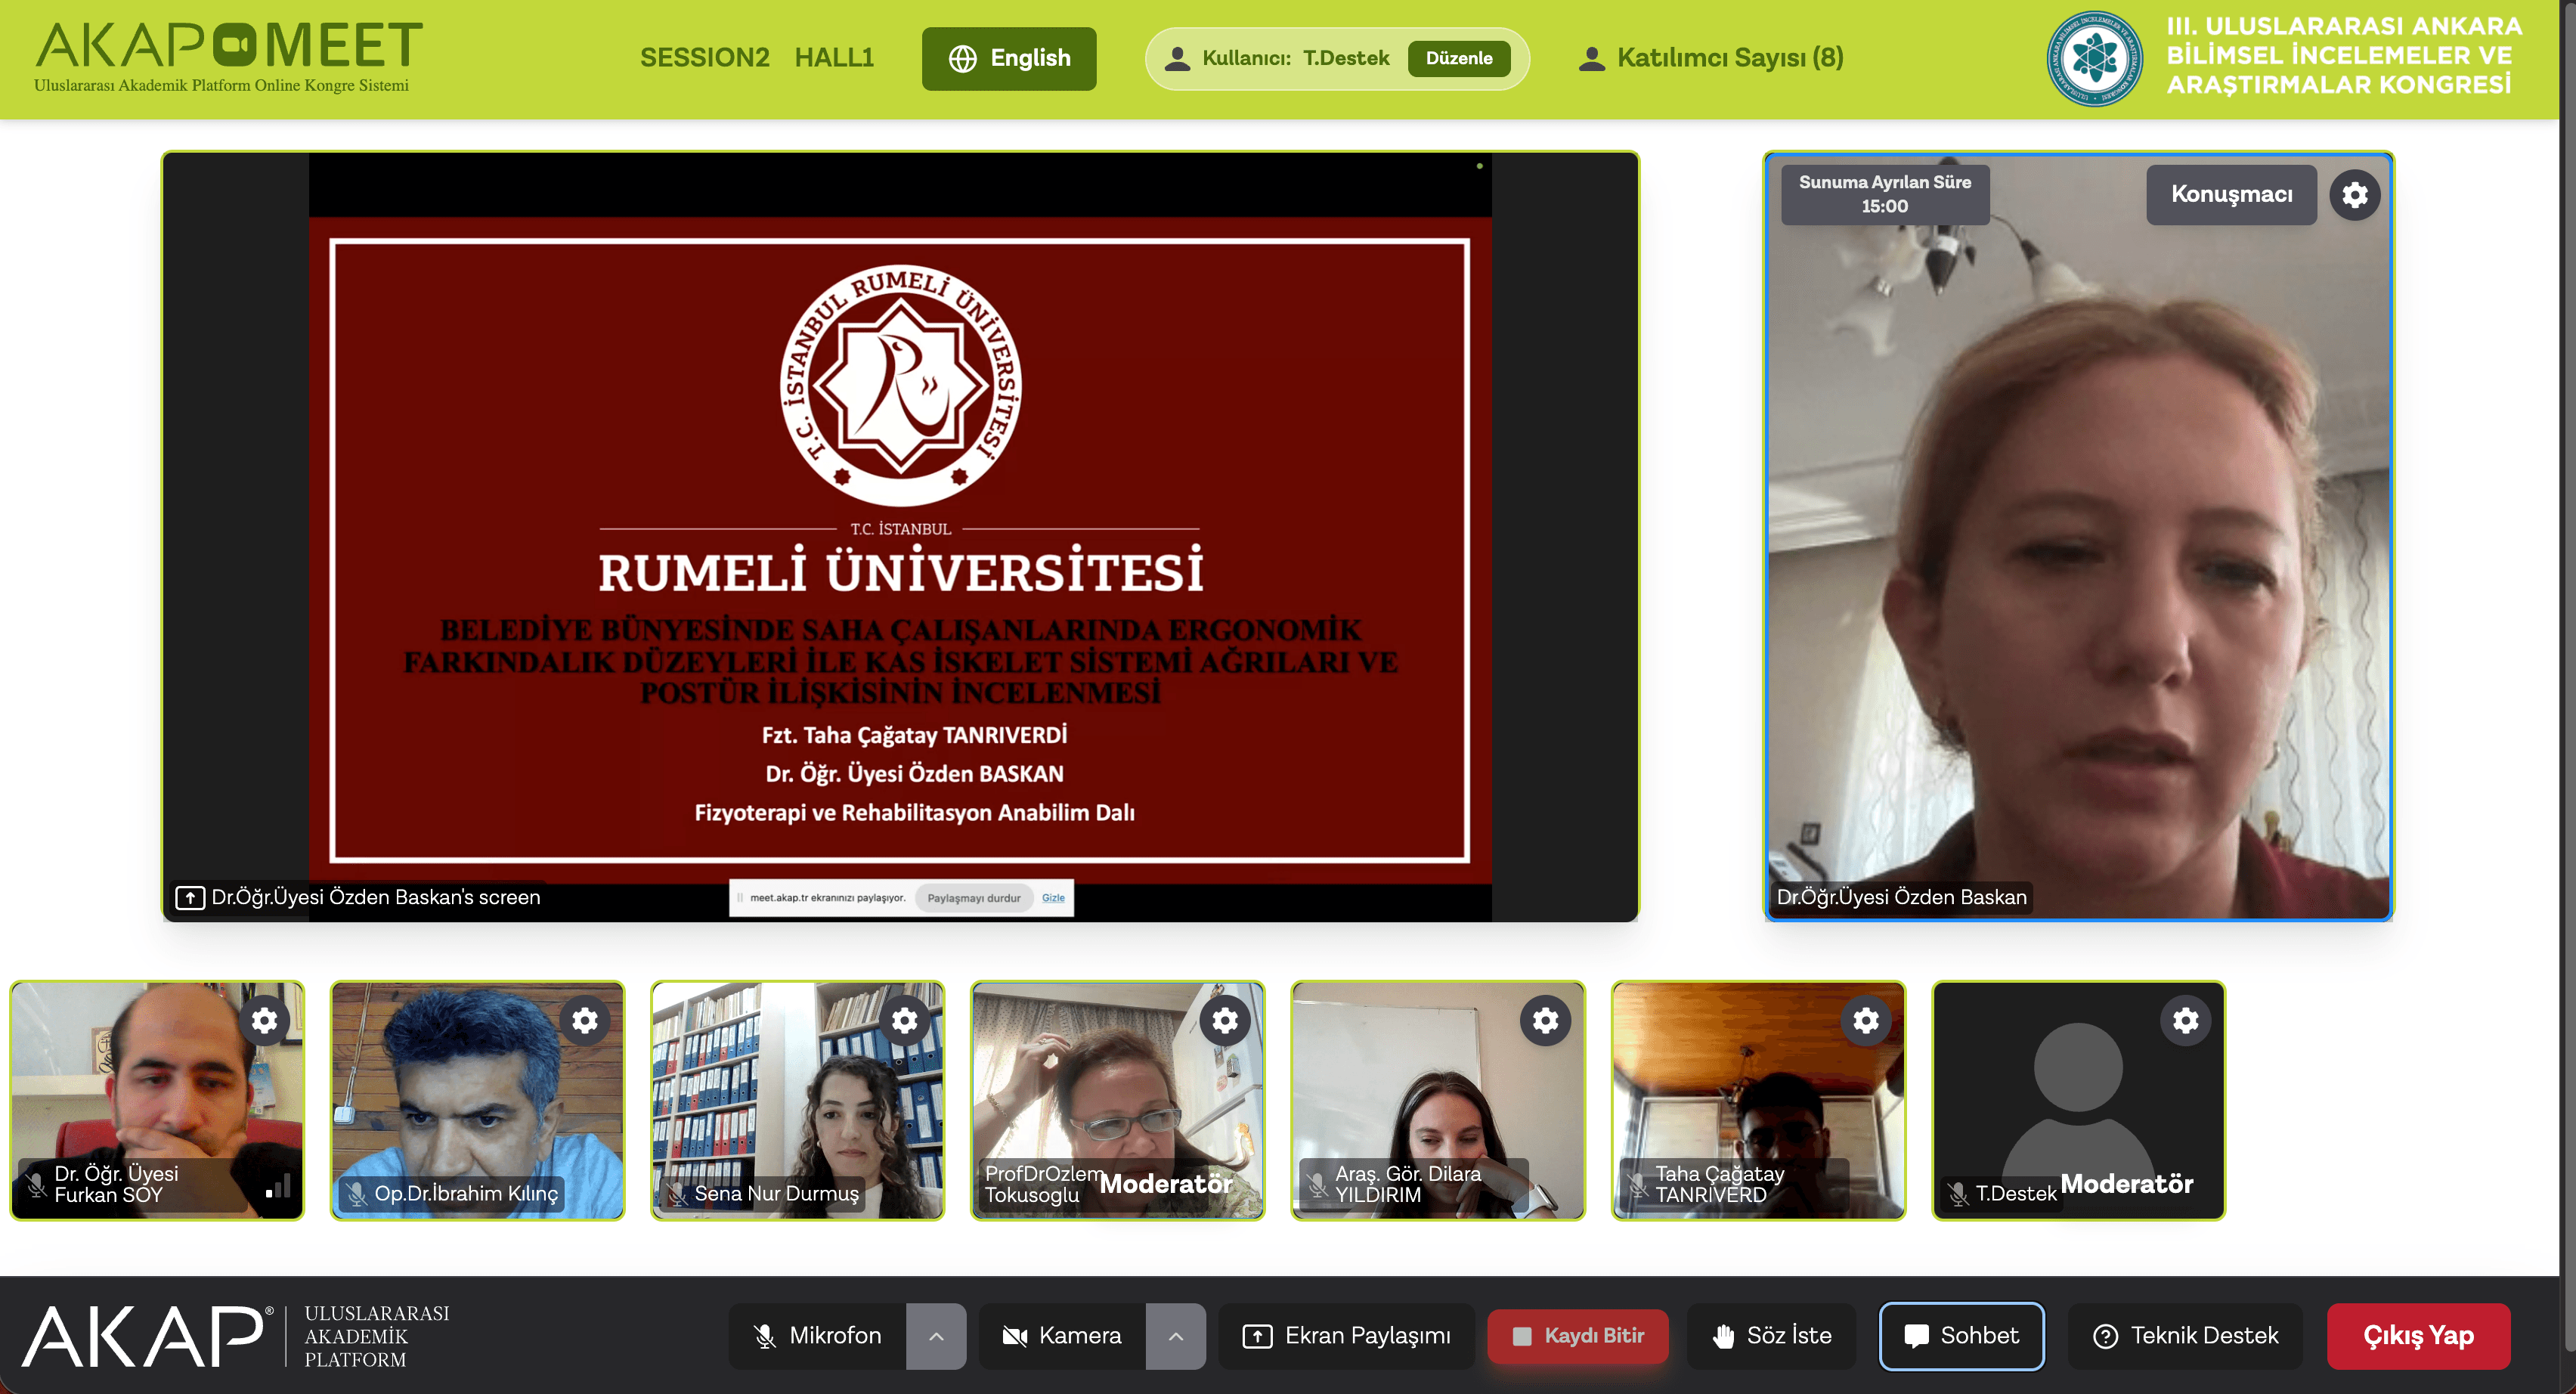Click muted mic icon on Dilara YILDIRIM tile
The width and height of the screenshot is (2576, 1394).
click(x=1317, y=1185)
